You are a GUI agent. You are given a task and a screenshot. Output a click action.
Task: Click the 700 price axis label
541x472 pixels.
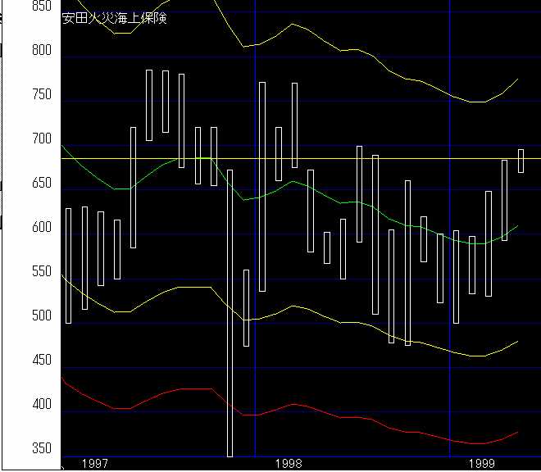(x=41, y=138)
